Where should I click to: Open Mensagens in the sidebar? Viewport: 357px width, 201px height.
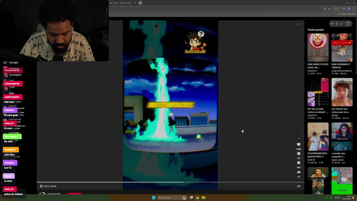coord(13,75)
